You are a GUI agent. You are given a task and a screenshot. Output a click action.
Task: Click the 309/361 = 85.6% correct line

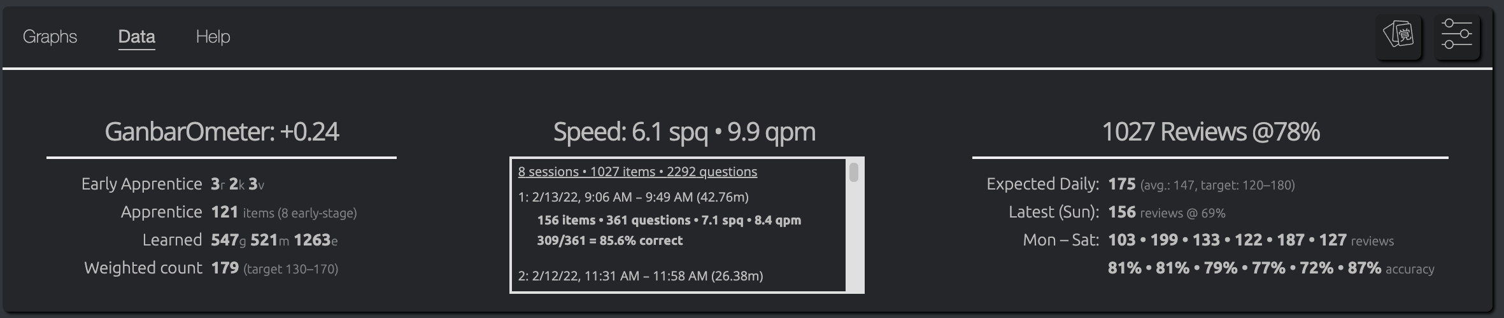click(609, 240)
